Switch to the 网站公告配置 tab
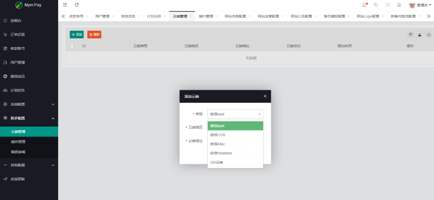 pyautogui.click(x=301, y=16)
